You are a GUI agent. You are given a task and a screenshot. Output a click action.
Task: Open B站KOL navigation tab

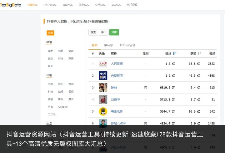(116, 5)
